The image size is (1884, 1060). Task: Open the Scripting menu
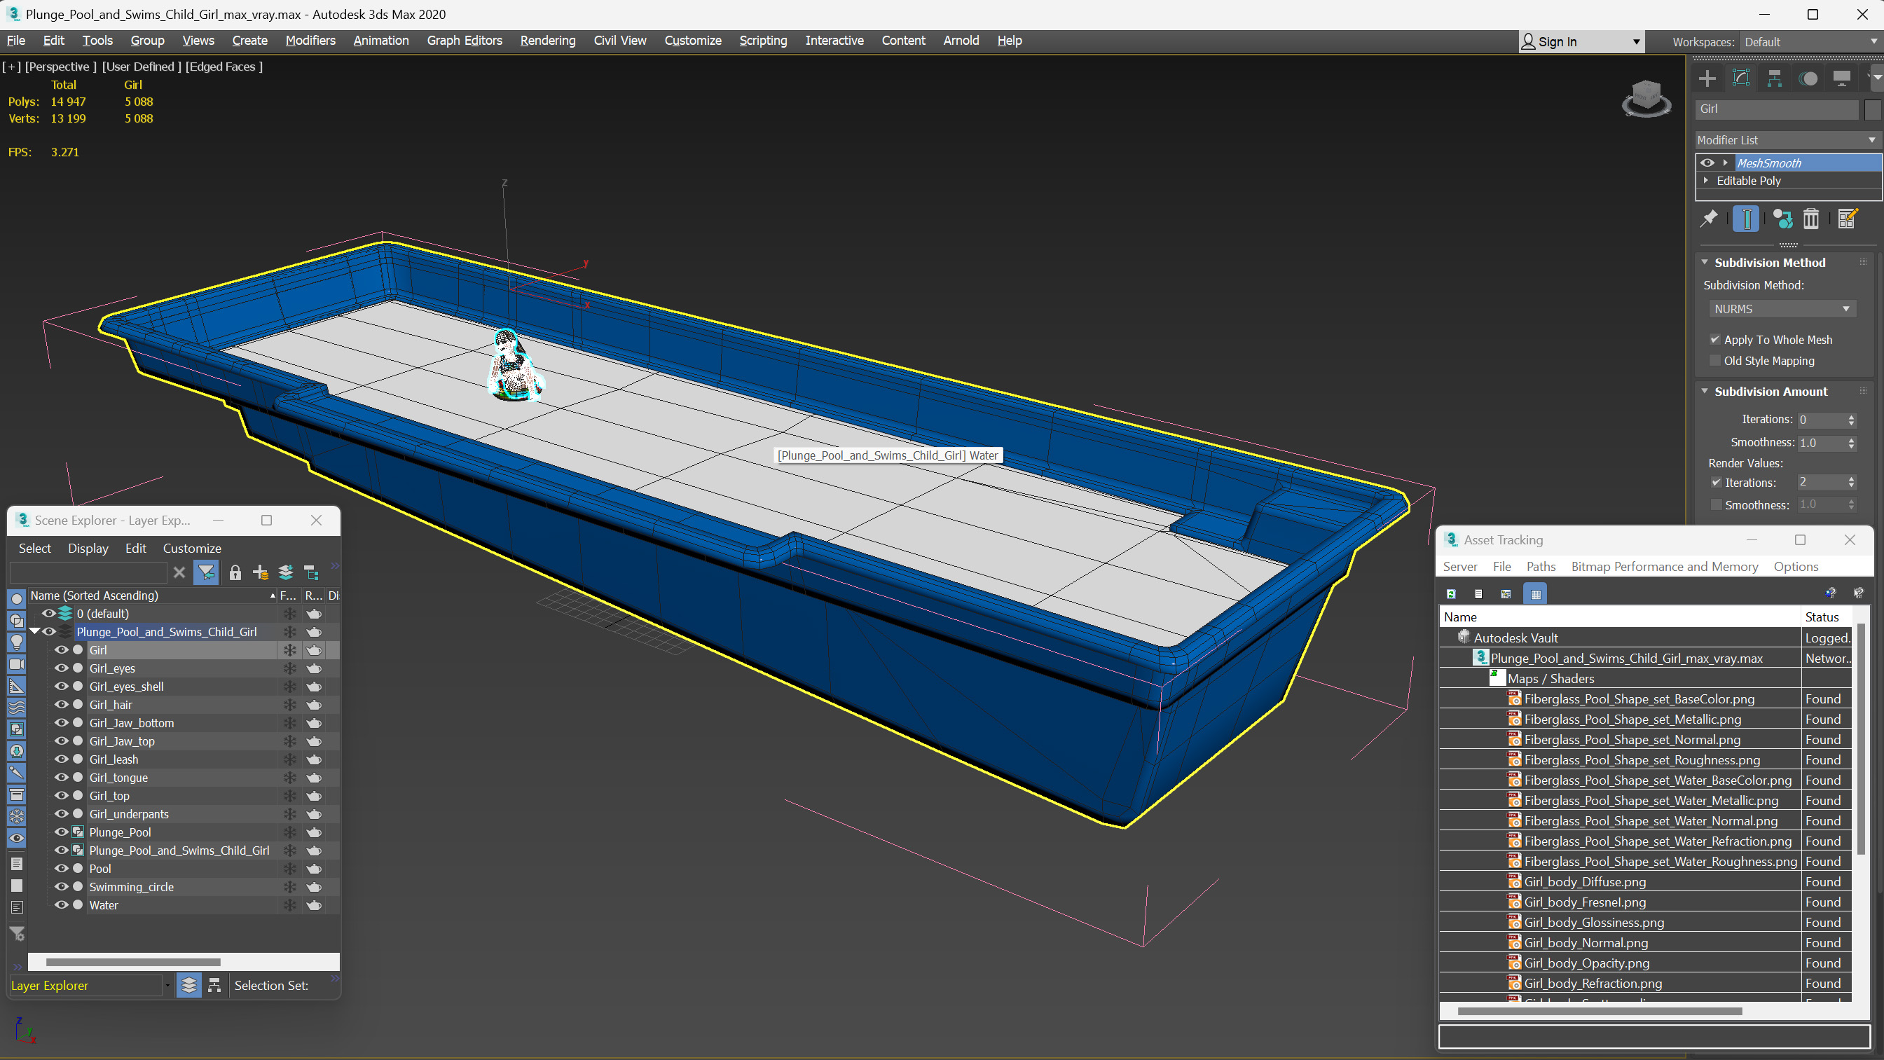763,40
